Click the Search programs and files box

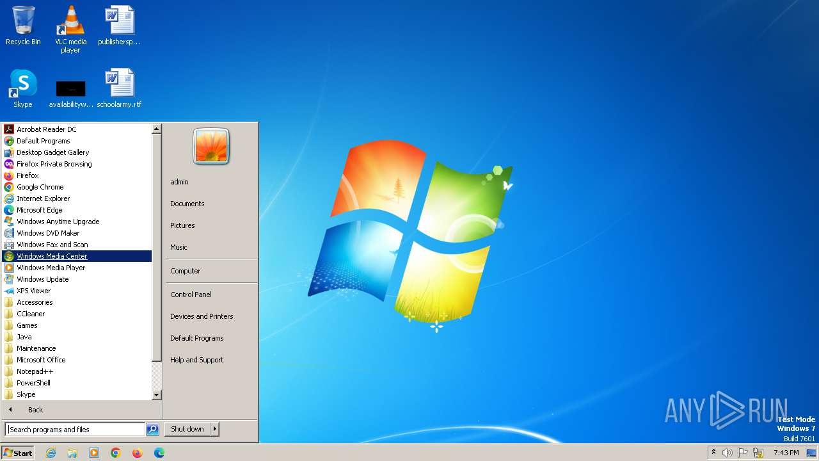[x=75, y=430]
